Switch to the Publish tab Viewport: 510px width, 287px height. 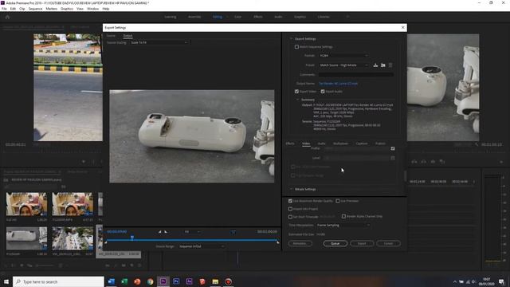380,143
